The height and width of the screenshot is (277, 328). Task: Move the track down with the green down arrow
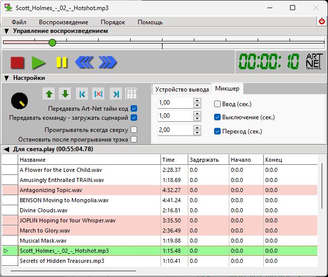point(65,94)
